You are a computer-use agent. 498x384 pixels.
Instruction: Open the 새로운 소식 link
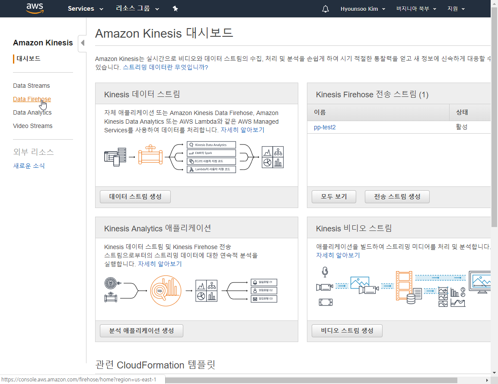(29, 166)
